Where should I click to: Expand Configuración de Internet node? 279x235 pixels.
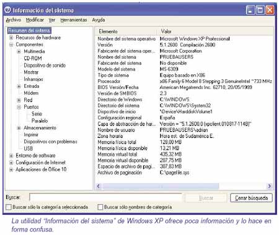[x=11, y=163]
